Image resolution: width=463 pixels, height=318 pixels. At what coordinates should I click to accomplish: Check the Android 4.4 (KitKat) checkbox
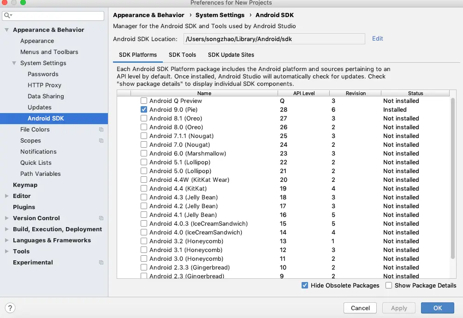click(144, 189)
